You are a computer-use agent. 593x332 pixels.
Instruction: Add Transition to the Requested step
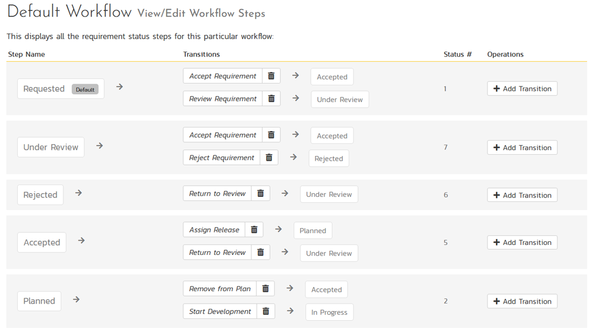point(522,89)
